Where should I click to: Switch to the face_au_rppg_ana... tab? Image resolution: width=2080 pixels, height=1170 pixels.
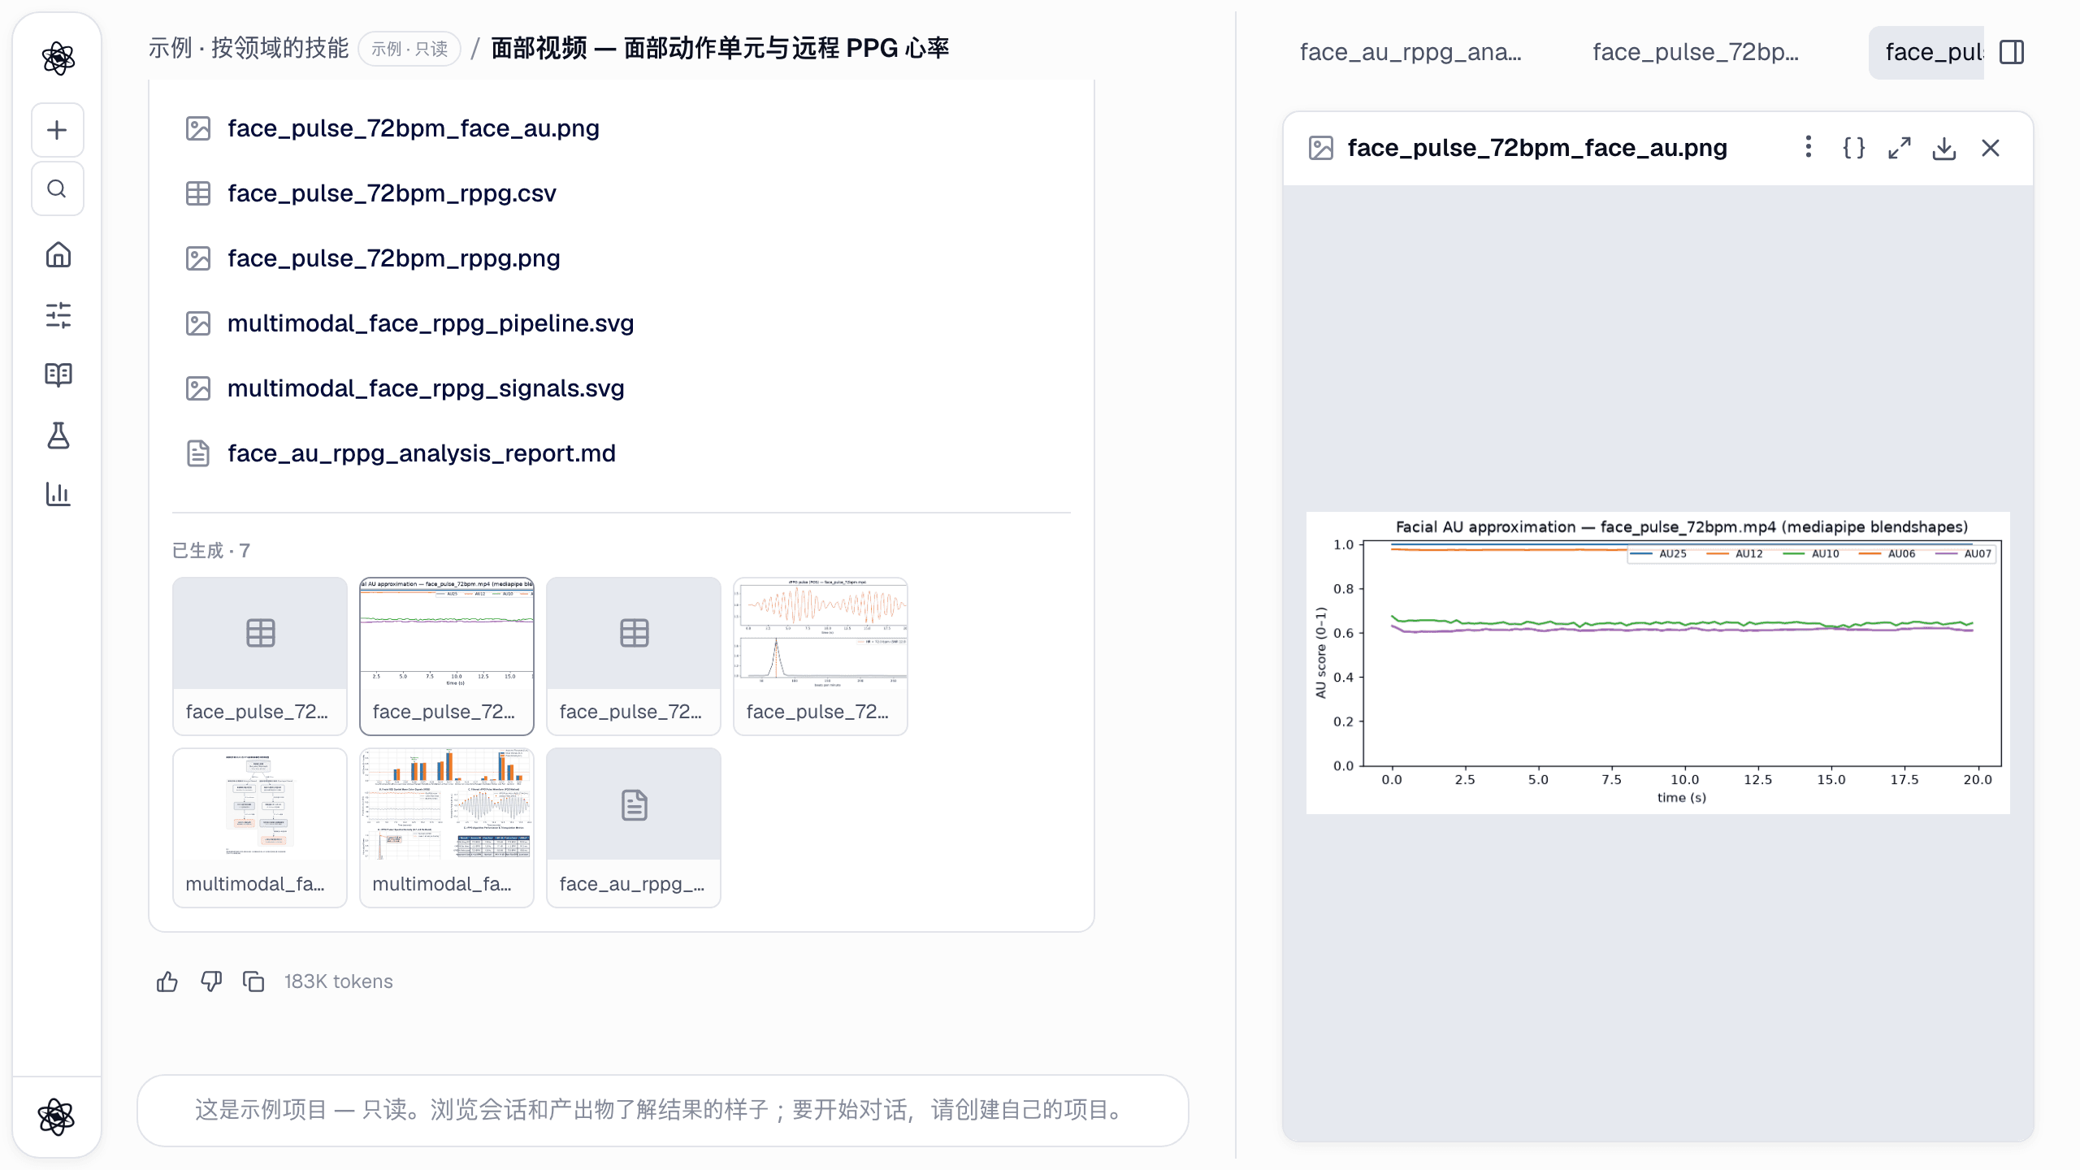coord(1410,52)
